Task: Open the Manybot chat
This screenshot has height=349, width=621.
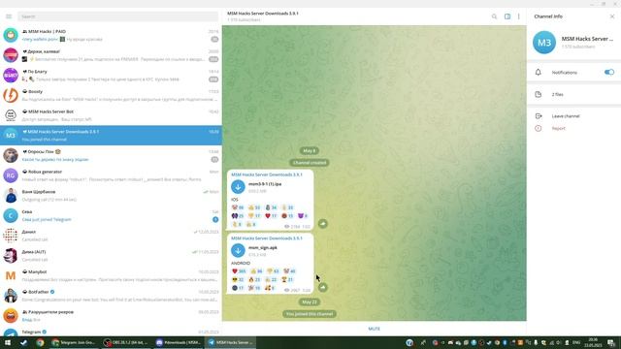Action: tap(111, 275)
